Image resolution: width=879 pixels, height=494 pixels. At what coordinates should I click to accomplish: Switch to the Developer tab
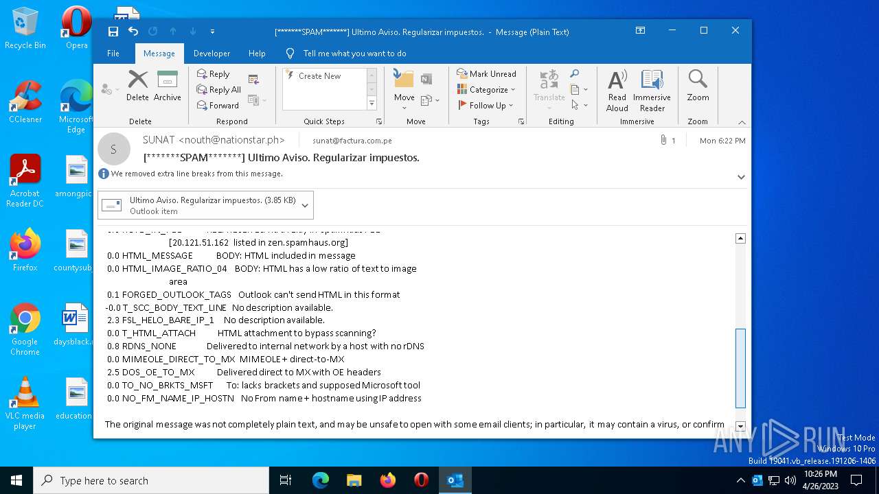click(x=212, y=53)
